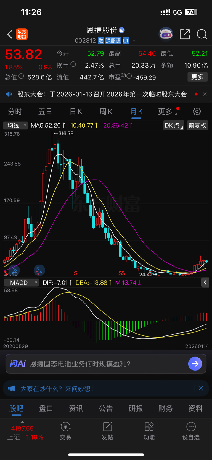Open the 功能 functions icon
Image resolution: width=212 pixels, height=460 pixels.
149,431
